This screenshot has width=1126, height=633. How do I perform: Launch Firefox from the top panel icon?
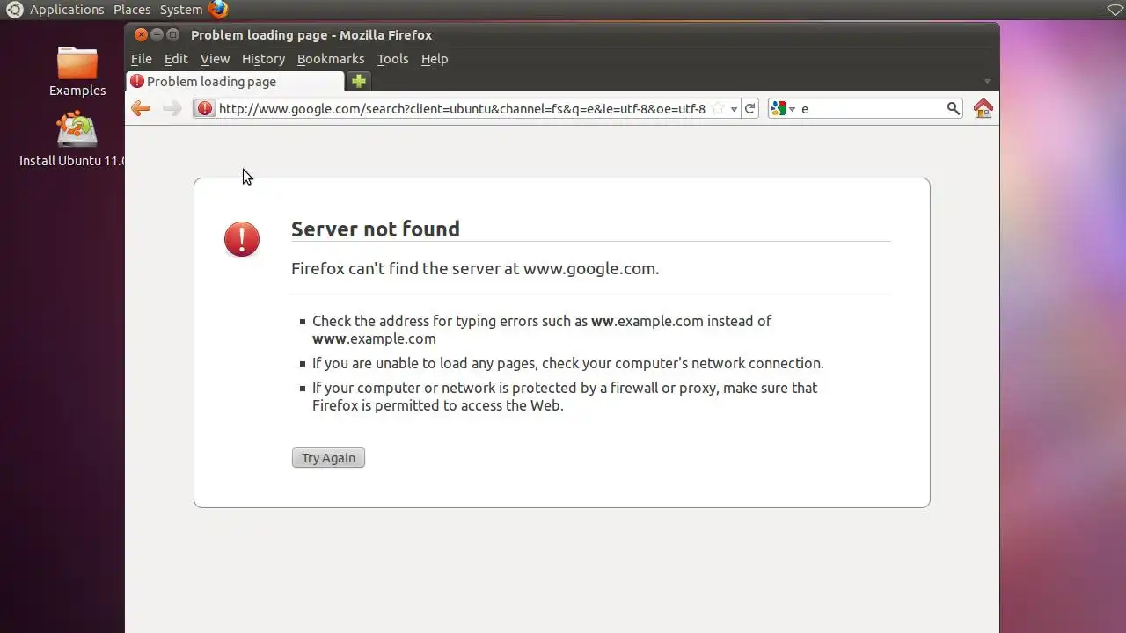pos(217,10)
